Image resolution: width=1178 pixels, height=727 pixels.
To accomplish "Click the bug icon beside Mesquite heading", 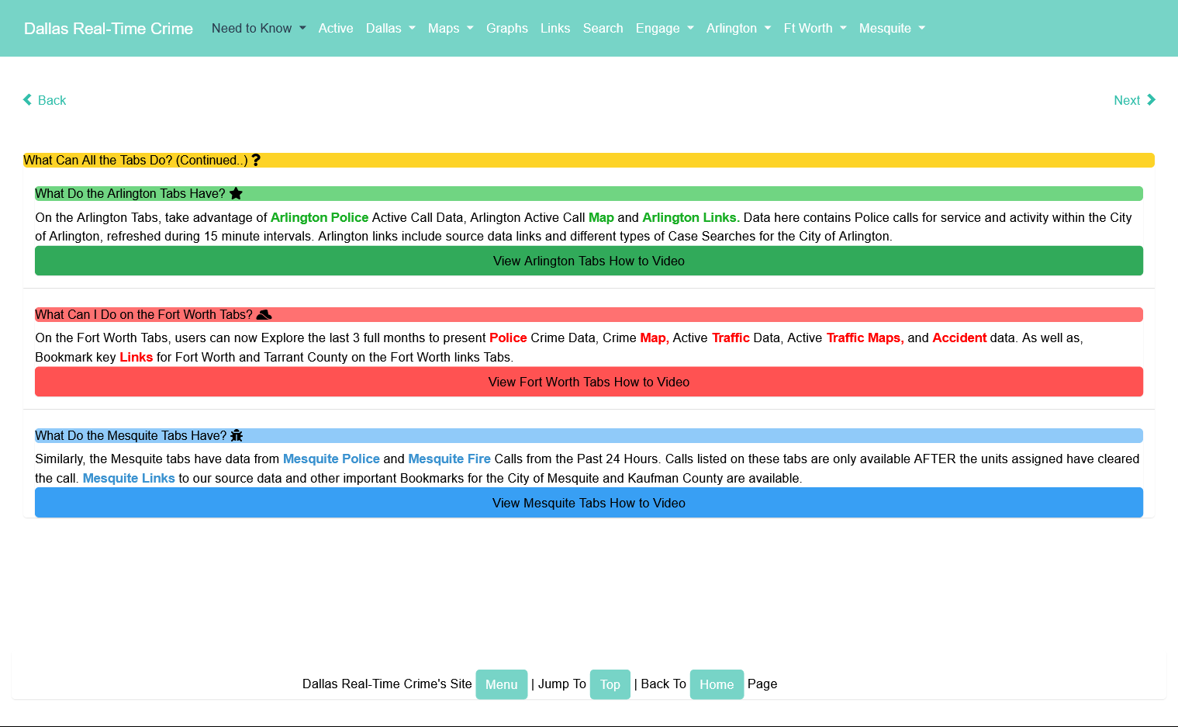I will (x=237, y=436).
